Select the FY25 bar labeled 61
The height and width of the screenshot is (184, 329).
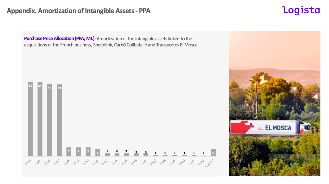click(40, 119)
